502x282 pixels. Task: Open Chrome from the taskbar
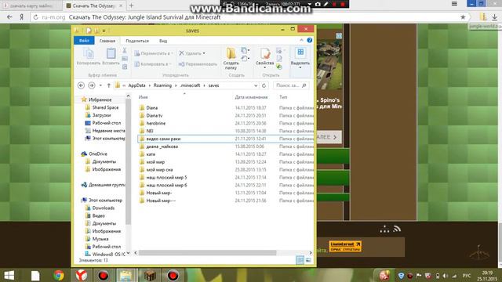tap(59, 275)
